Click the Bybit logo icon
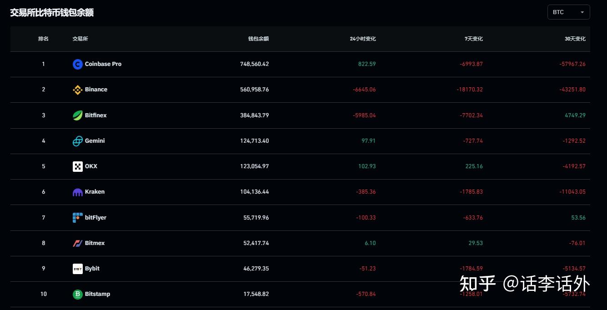Viewport: 607px width, 310px height. click(77, 269)
